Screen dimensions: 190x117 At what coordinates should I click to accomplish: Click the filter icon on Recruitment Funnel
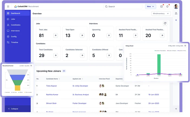31,66
